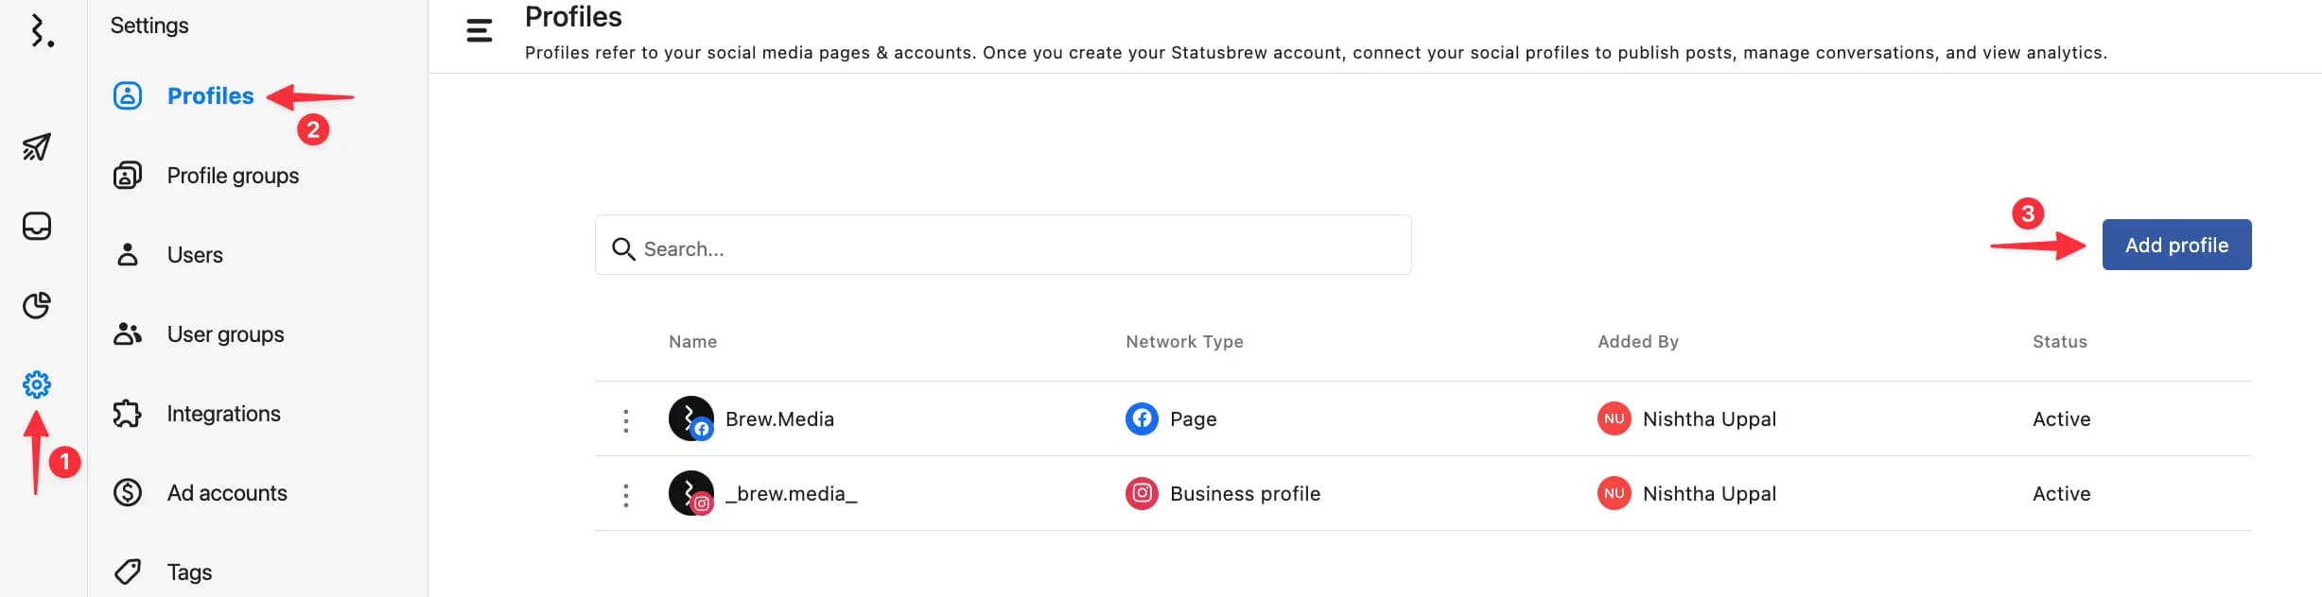The width and height of the screenshot is (2322, 597).
Task: Click the profile Search field
Action: [1003, 248]
